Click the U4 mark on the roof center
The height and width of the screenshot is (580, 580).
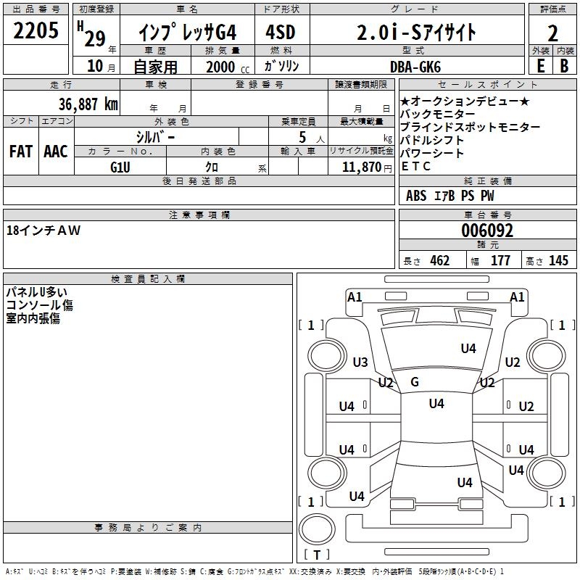(436, 404)
